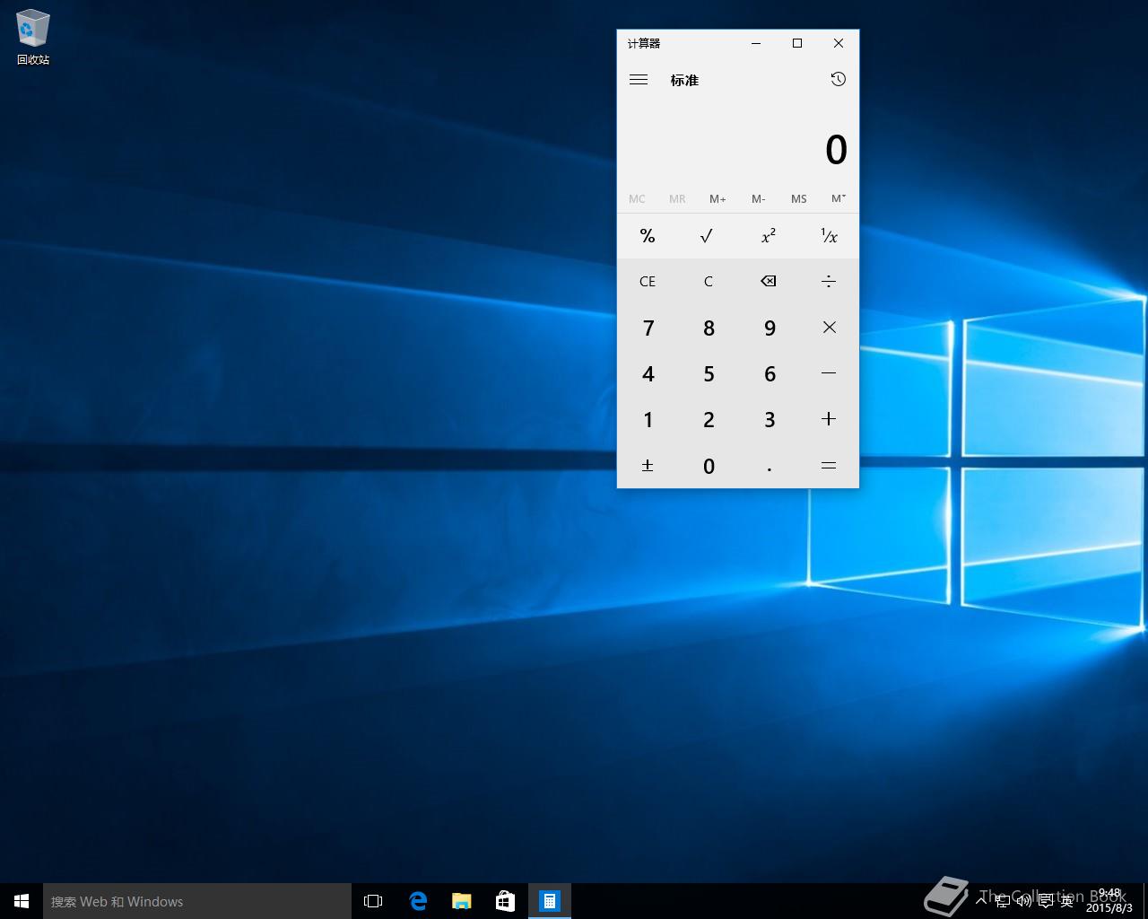This screenshot has height=919, width=1148.
Task: Click the backspace delete key
Action: [x=769, y=282]
